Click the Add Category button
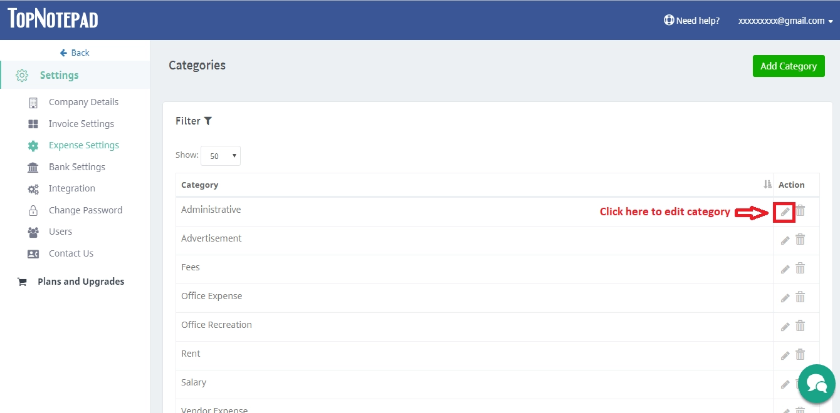 [788, 66]
